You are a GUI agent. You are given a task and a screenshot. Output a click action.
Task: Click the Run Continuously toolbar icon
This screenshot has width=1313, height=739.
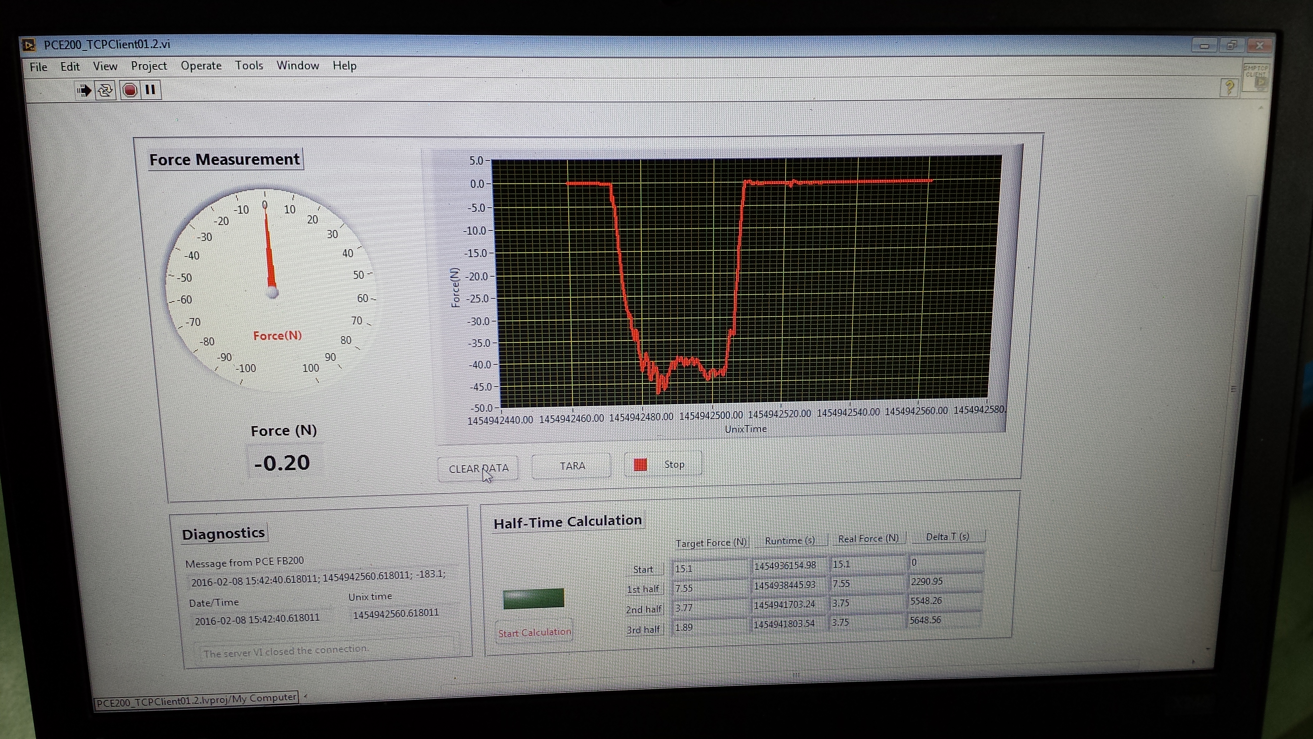click(x=106, y=91)
